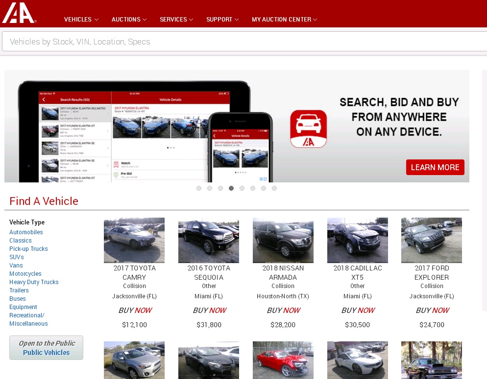Jump to the last carousel slide dot
The height and width of the screenshot is (379, 487).
274,188
